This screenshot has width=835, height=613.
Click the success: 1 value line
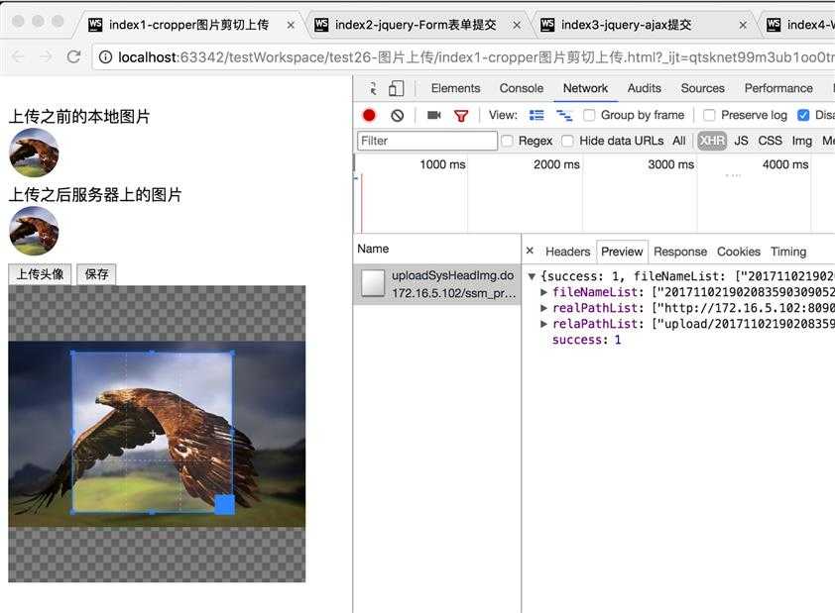click(x=586, y=340)
